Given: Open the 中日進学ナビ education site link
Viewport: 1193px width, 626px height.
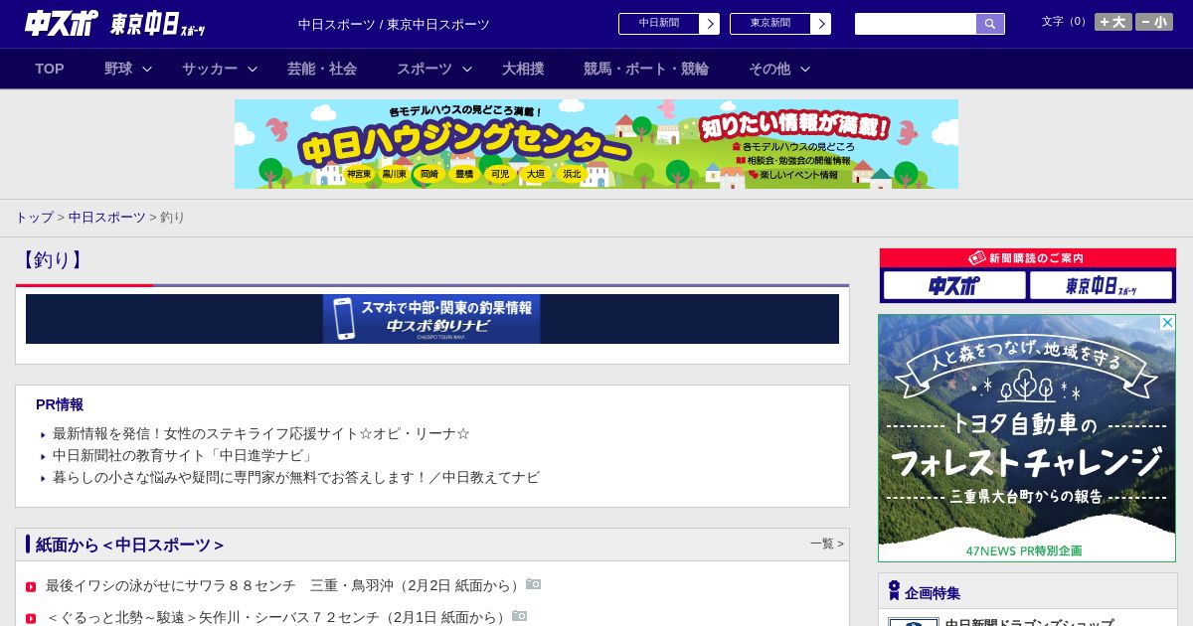Looking at the screenshot, I should coord(185,455).
